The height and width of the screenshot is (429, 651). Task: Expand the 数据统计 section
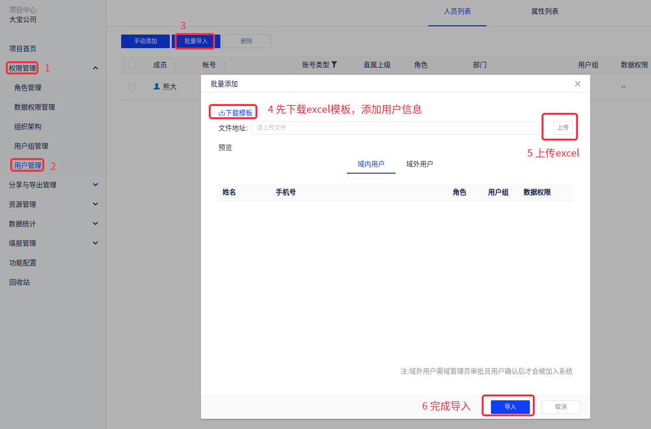(95, 224)
